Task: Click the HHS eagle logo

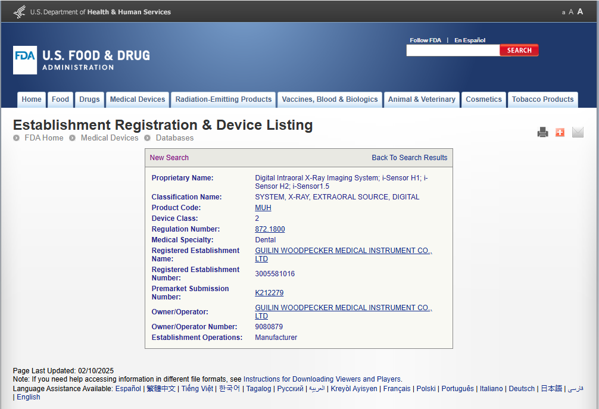Action: click(x=20, y=12)
